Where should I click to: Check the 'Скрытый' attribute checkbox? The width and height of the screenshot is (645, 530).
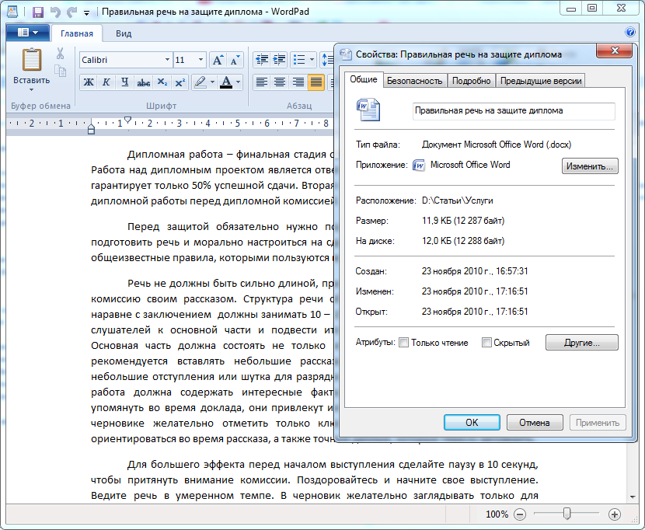point(486,343)
